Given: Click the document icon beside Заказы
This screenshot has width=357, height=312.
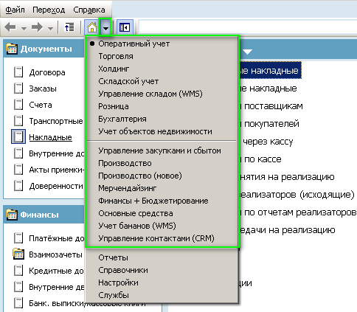Looking at the screenshot, I should click(x=18, y=89).
